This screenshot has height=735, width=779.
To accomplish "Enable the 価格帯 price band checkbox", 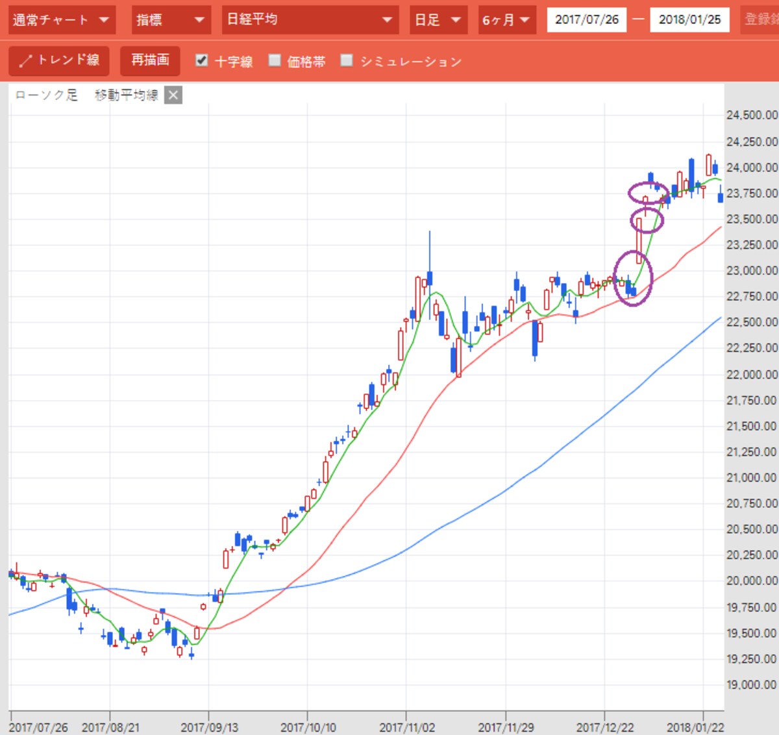I will (275, 60).
